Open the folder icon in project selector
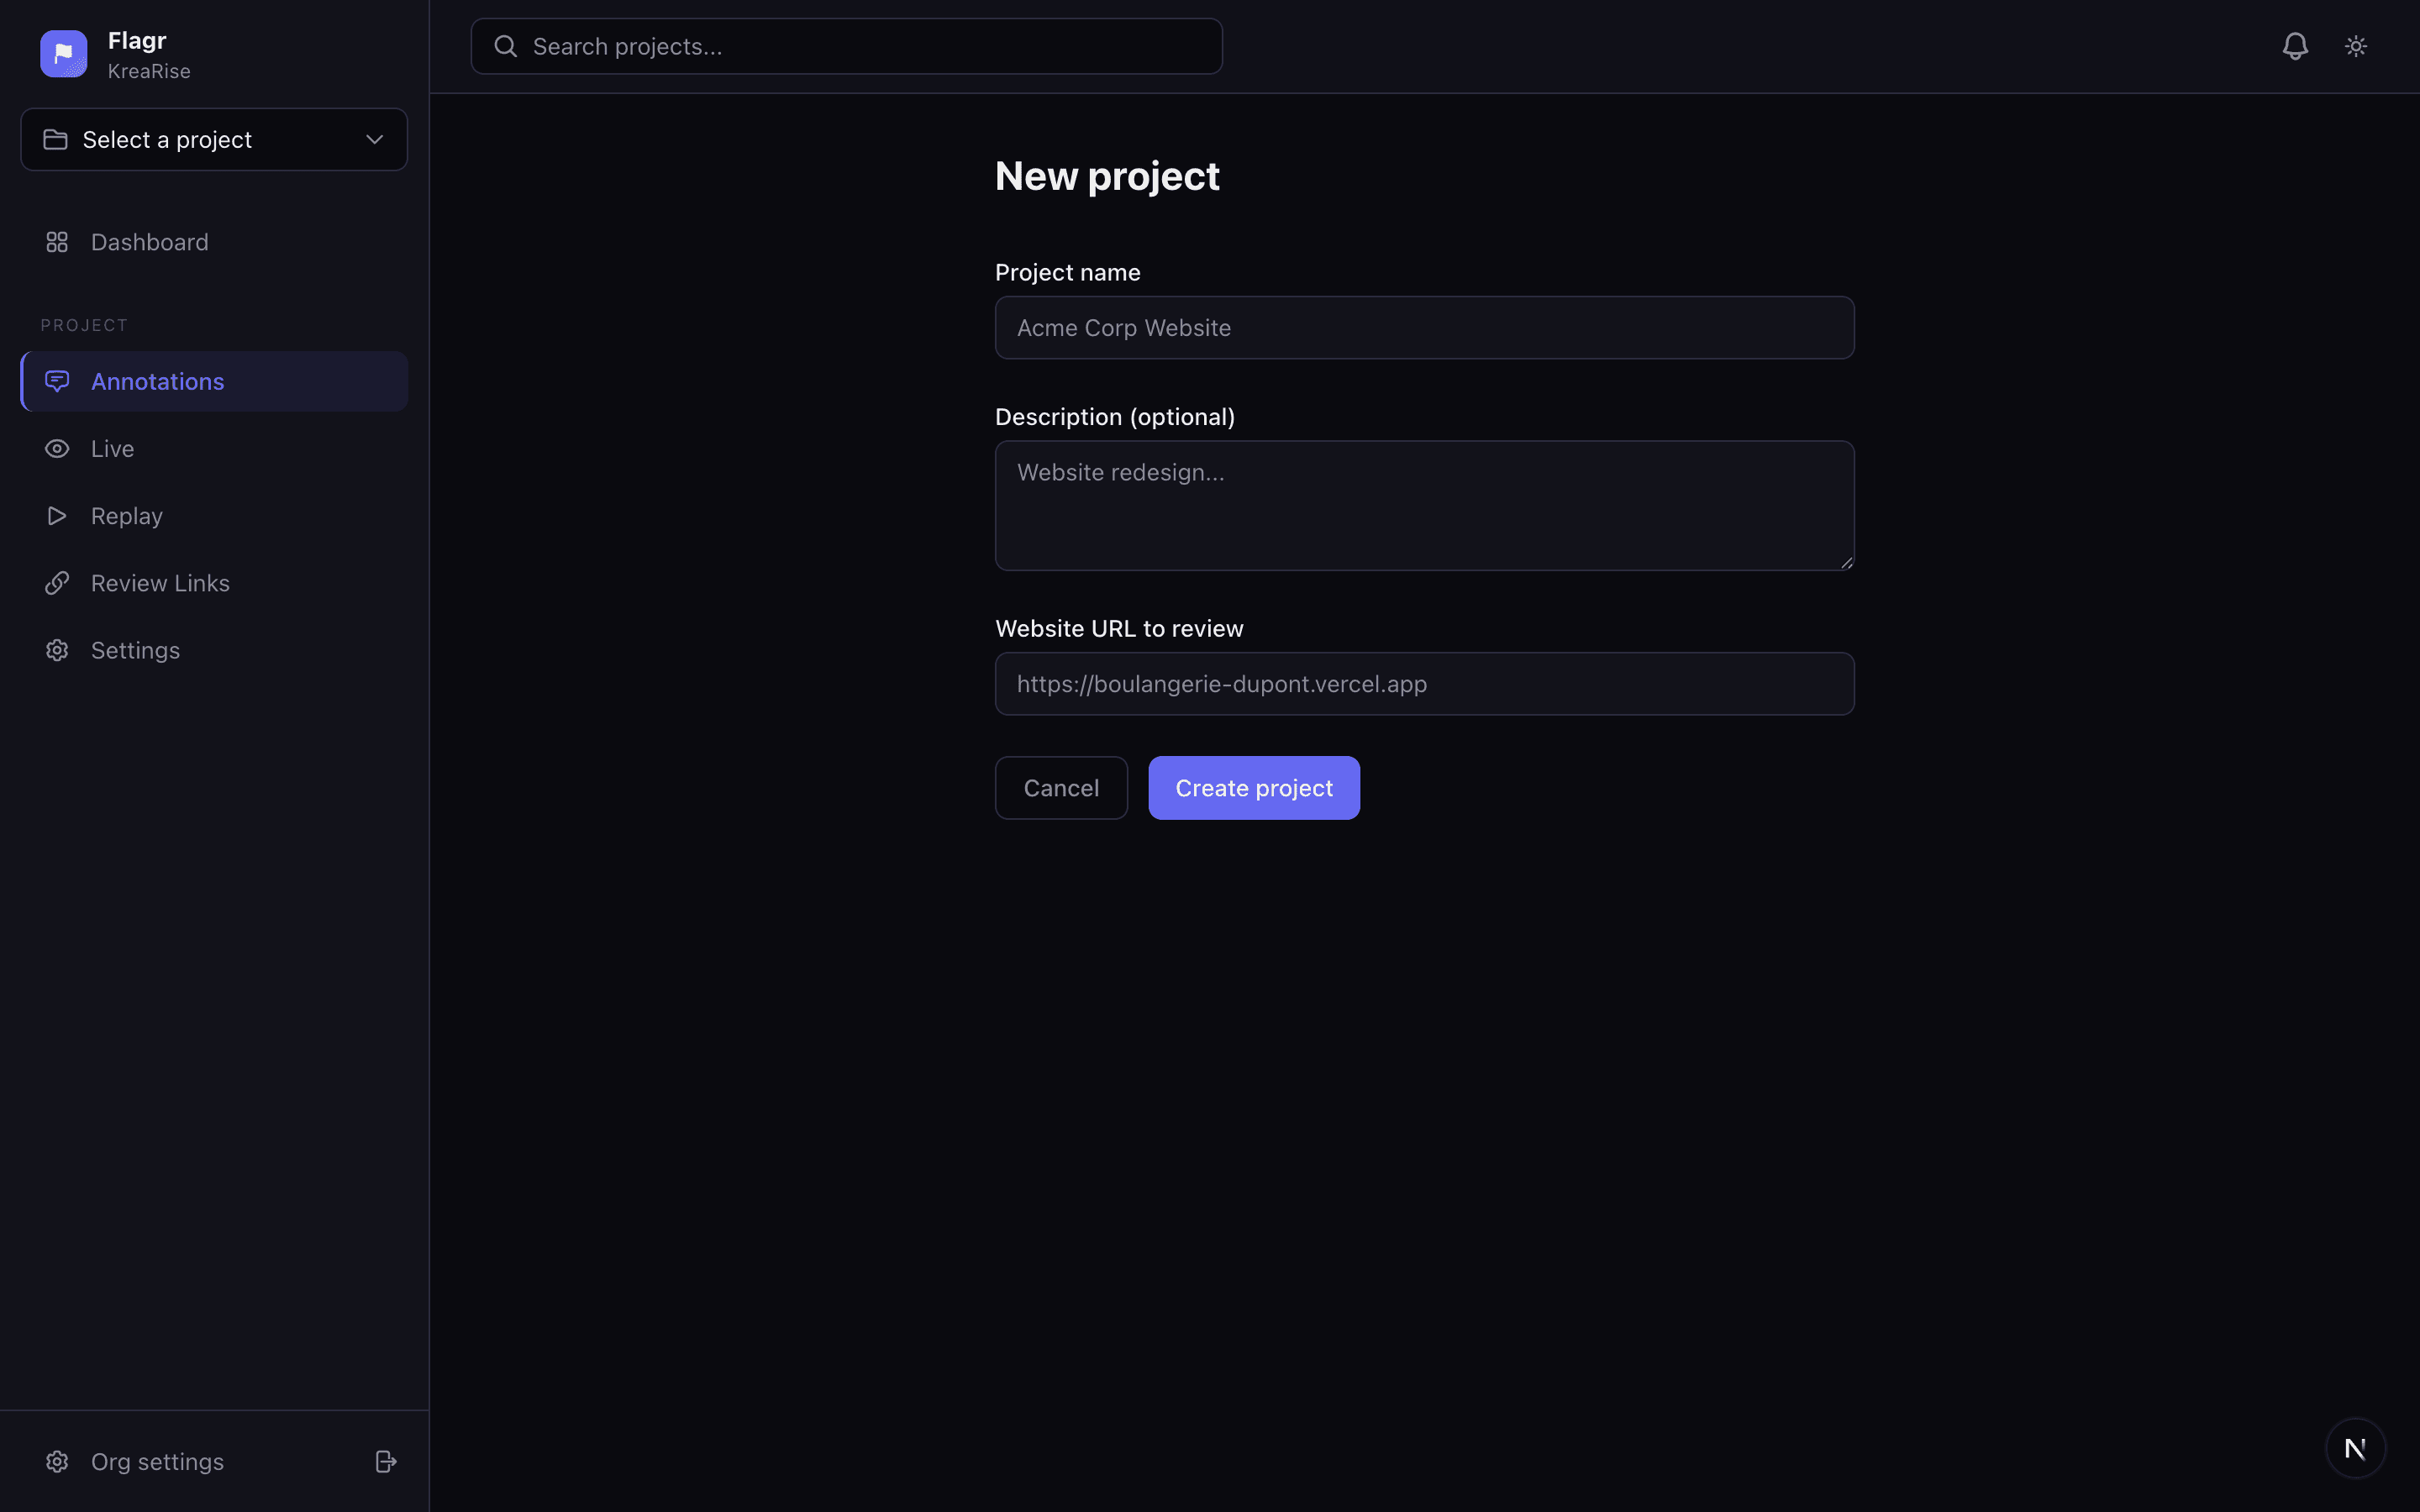This screenshot has width=2420, height=1512. point(56,139)
